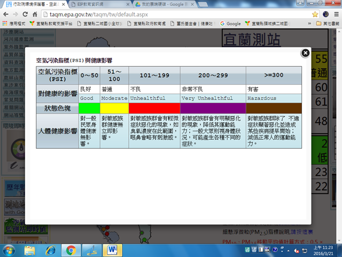Screen dimensions: 342x257
Task: Click the purple Very Unhealthful color block
Action: [x=213, y=108]
